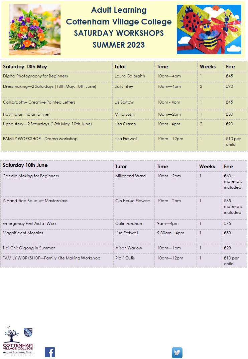Click 'Lisa Fretwell' in Drama workshop row
Screen dimensions: 248x359
click(x=126, y=139)
